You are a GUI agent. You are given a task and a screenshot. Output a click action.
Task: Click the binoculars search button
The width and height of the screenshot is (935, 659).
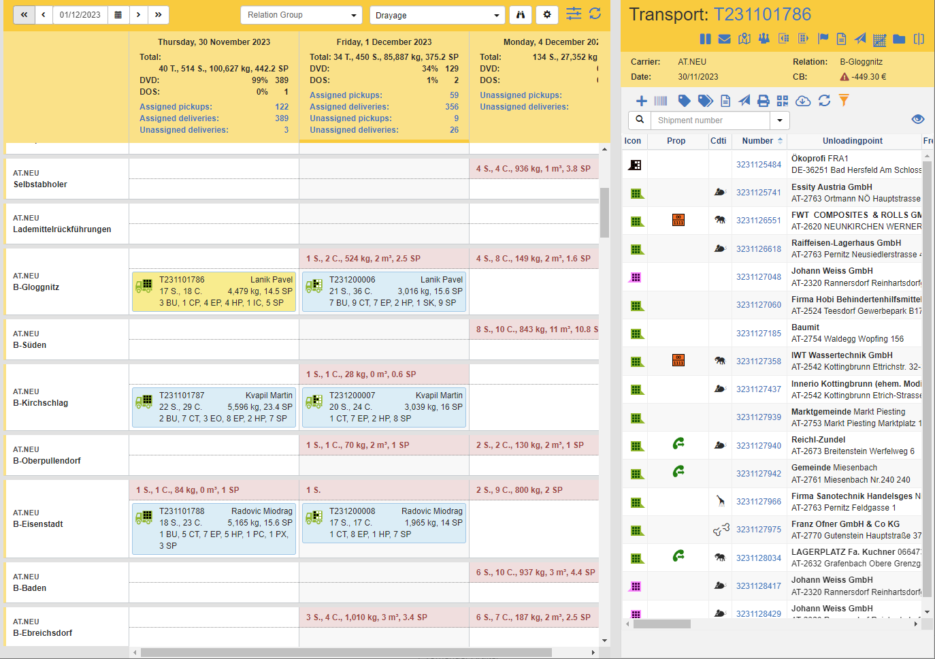click(x=521, y=15)
